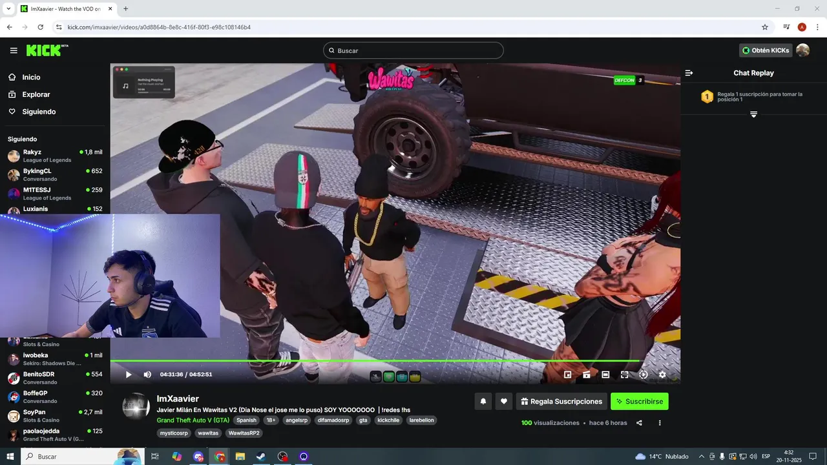This screenshot has height=465, width=827.
Task: Play the video
Action: tap(129, 375)
